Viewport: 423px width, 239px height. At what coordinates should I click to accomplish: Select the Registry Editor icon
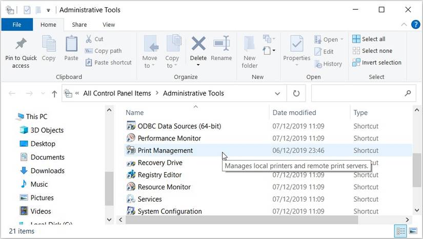click(x=131, y=174)
